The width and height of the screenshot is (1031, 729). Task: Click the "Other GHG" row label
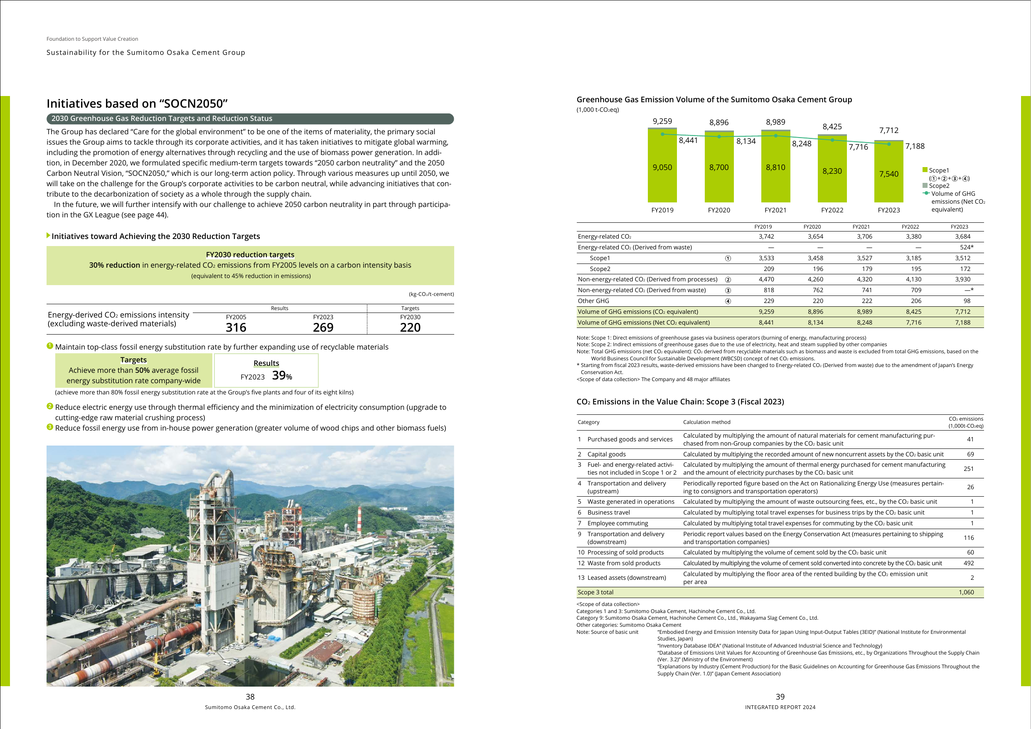pyautogui.click(x=593, y=301)
